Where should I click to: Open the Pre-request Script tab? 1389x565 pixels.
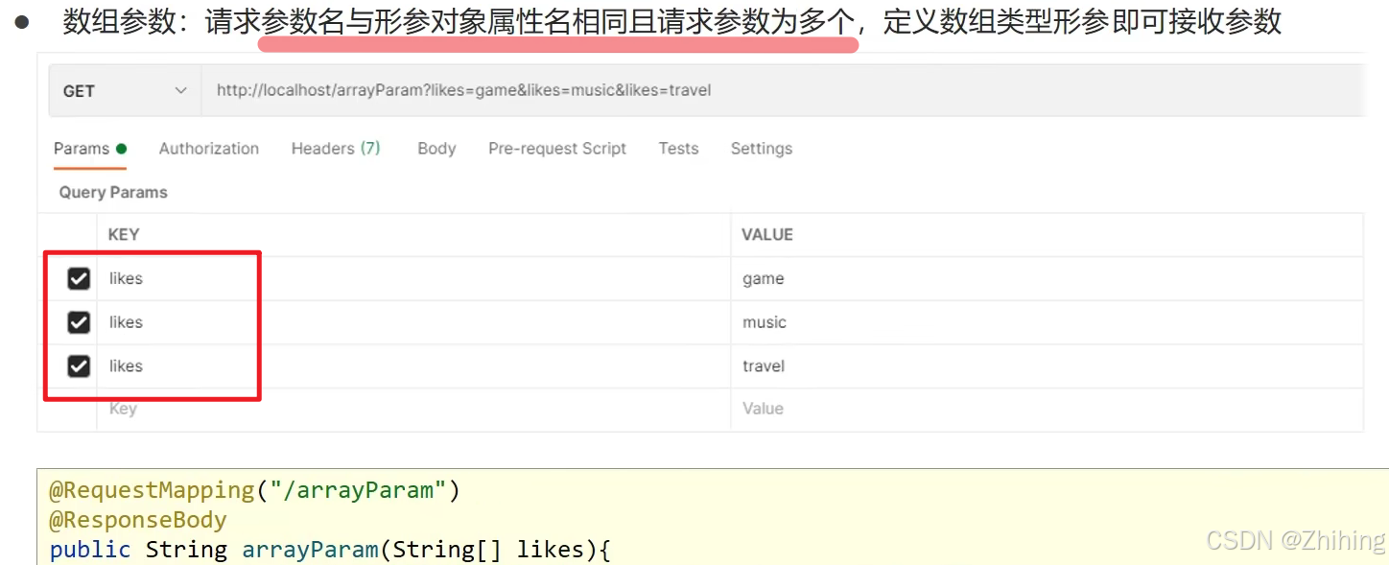tap(557, 149)
